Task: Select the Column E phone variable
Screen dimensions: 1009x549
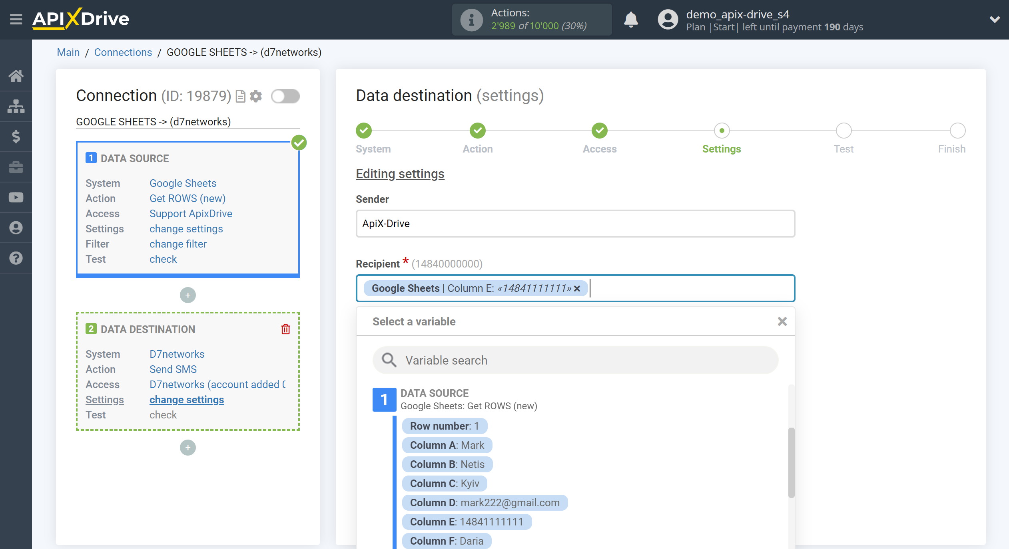Action: coord(467,522)
